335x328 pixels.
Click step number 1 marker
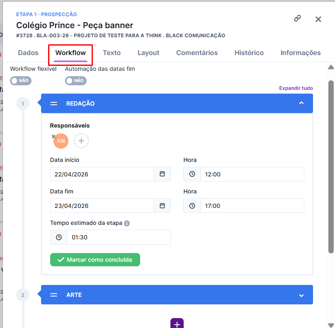pos(23,104)
